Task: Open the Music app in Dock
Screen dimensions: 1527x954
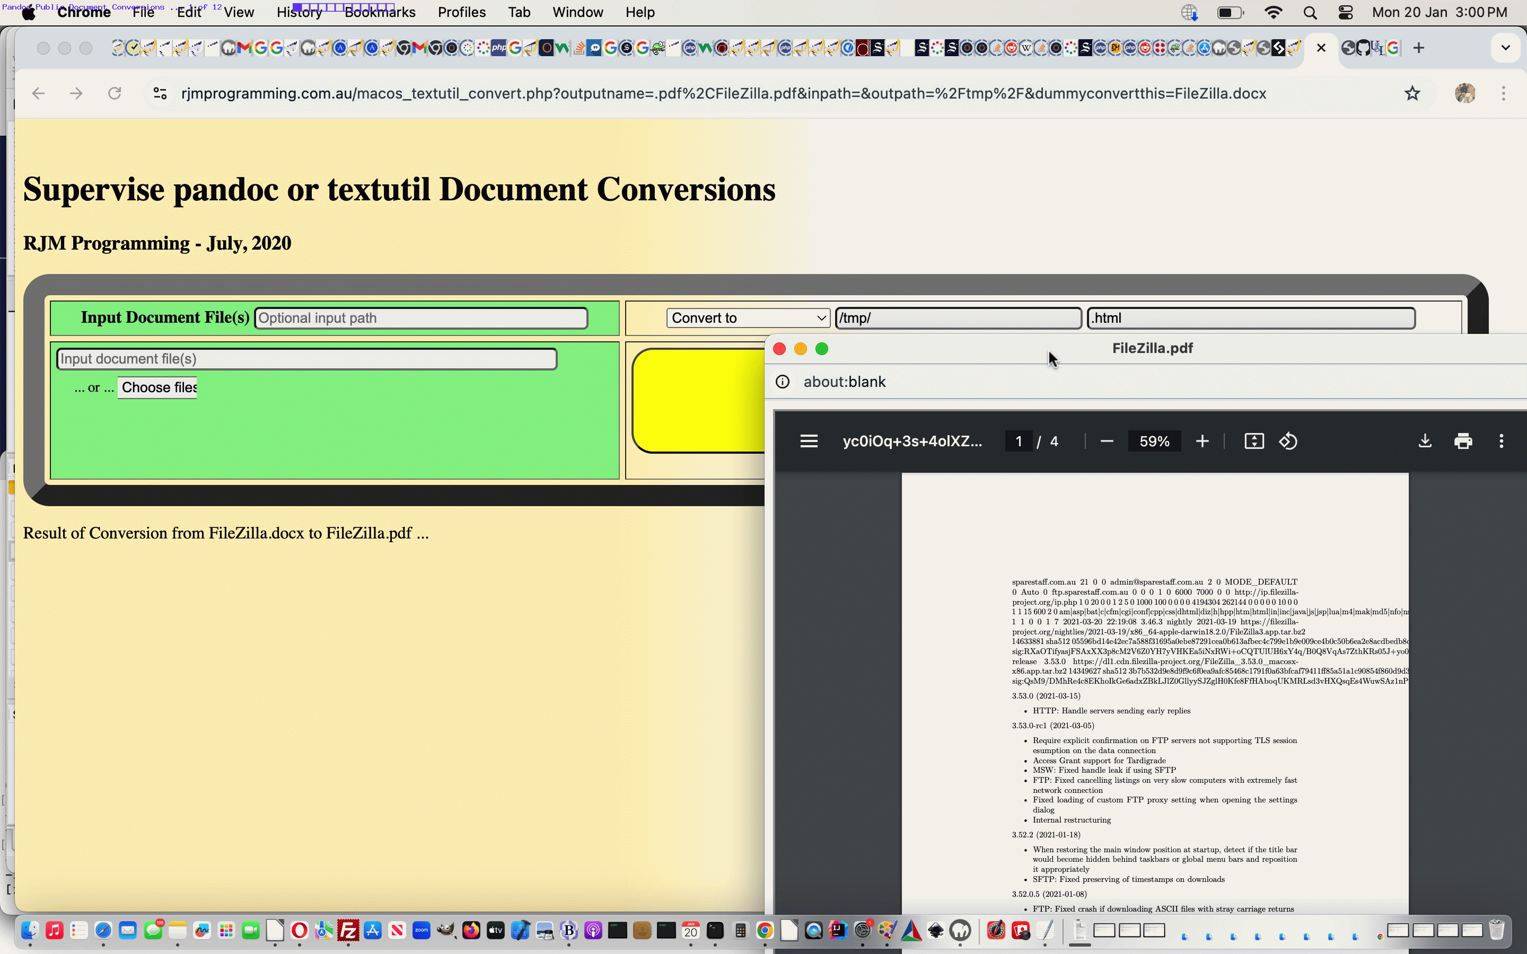Action: [x=54, y=930]
